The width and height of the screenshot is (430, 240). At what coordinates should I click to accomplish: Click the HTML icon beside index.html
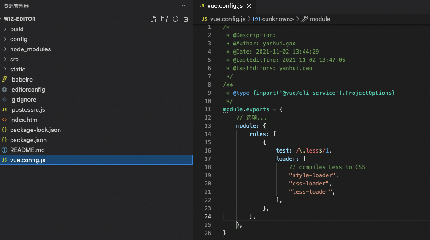pos(5,120)
